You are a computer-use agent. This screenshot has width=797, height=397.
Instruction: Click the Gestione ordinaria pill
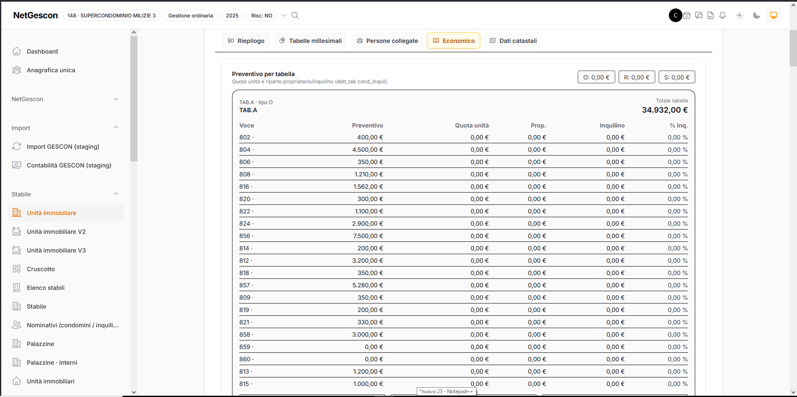click(x=191, y=15)
